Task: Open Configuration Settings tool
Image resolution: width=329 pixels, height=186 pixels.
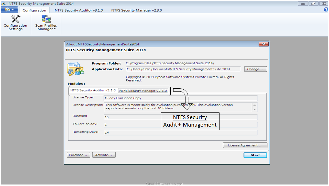Action: coord(15,23)
